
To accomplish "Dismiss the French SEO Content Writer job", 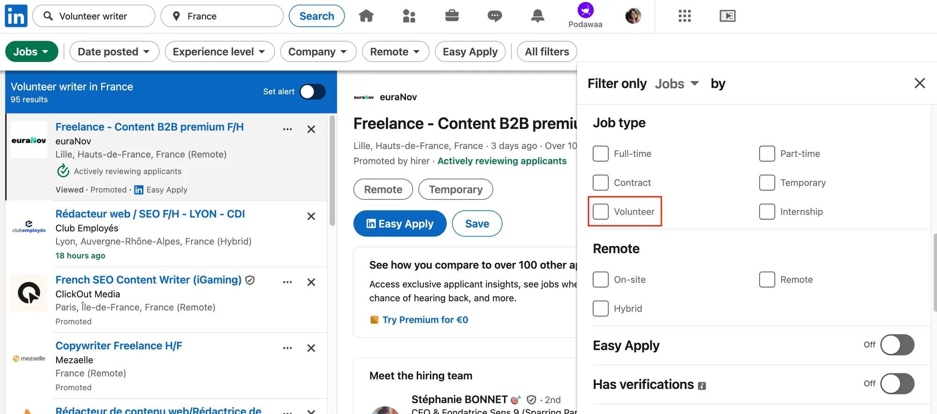I will click(311, 282).
